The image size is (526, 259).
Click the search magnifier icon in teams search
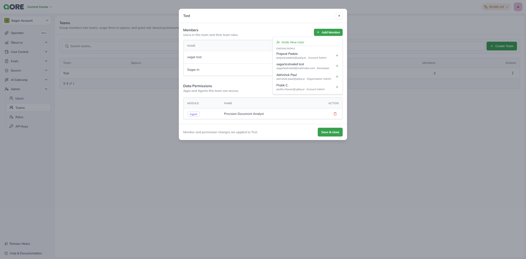click(x=67, y=46)
